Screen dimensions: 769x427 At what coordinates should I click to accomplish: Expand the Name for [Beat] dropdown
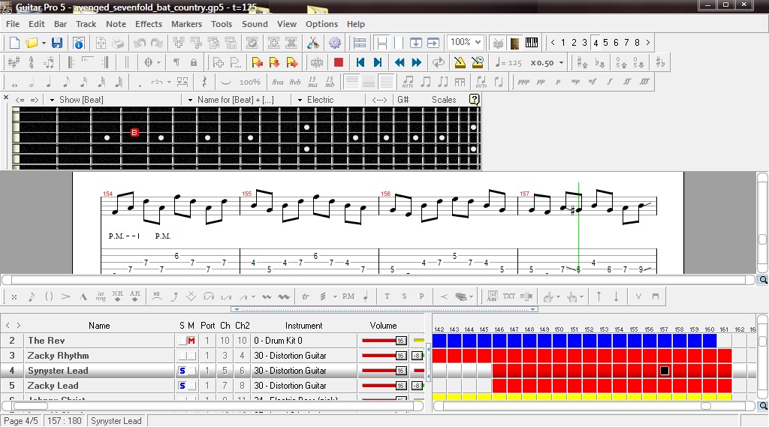pos(190,100)
